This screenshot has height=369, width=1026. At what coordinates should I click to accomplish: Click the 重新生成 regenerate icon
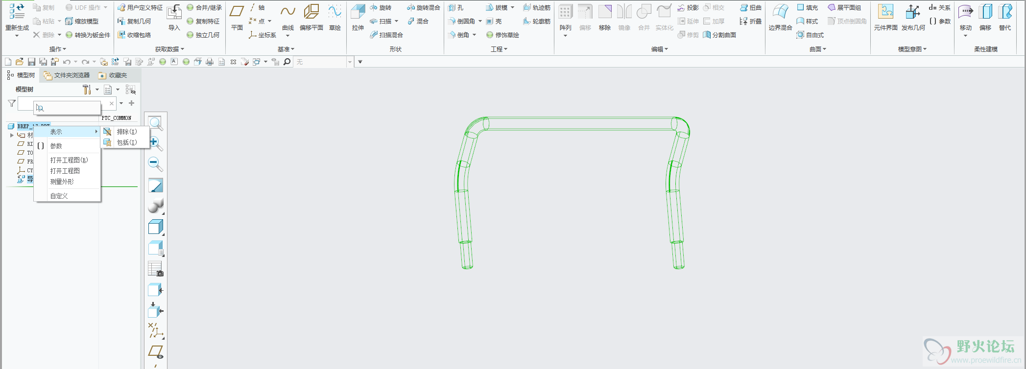pyautogui.click(x=17, y=12)
